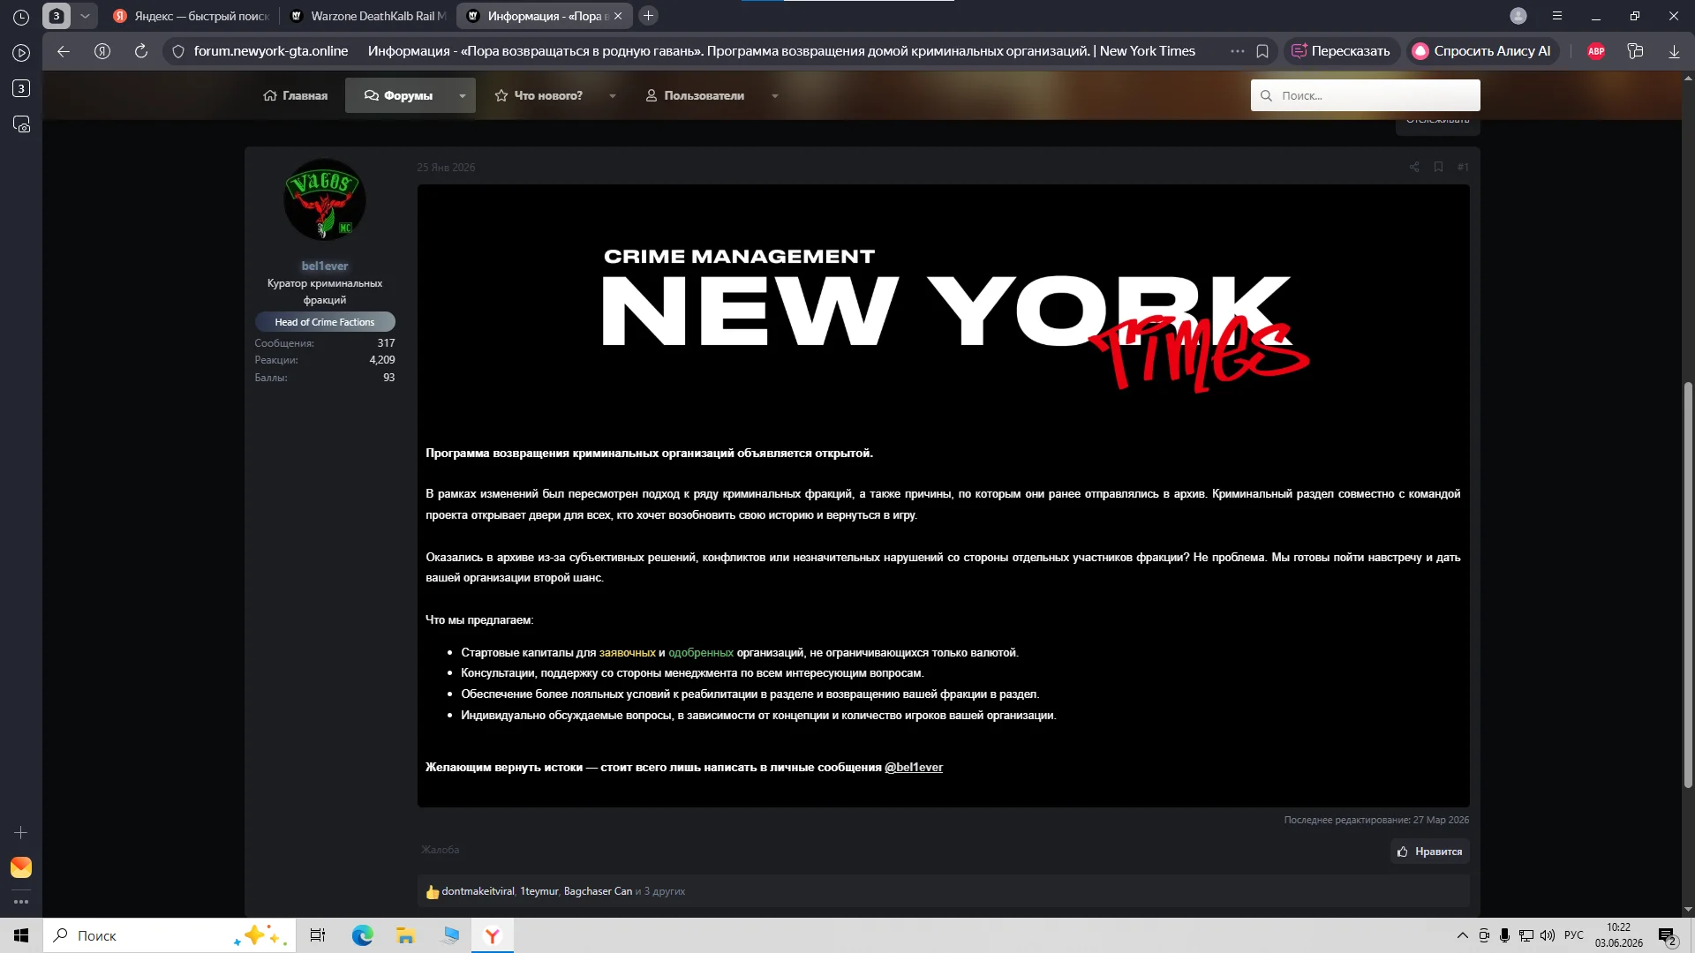Open Yandex Browser taskbar icon

pos(493,935)
